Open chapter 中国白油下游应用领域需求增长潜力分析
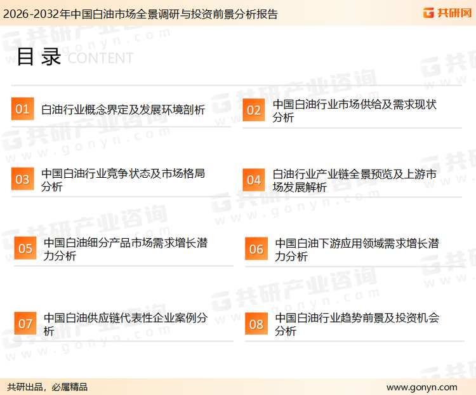 pos(357,250)
